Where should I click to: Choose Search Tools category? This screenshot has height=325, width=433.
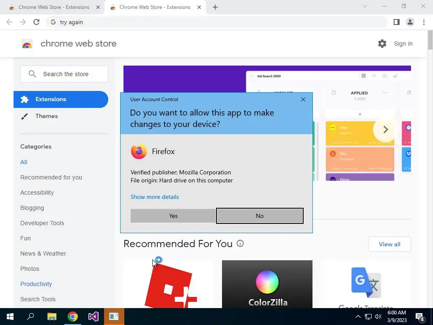click(x=38, y=299)
